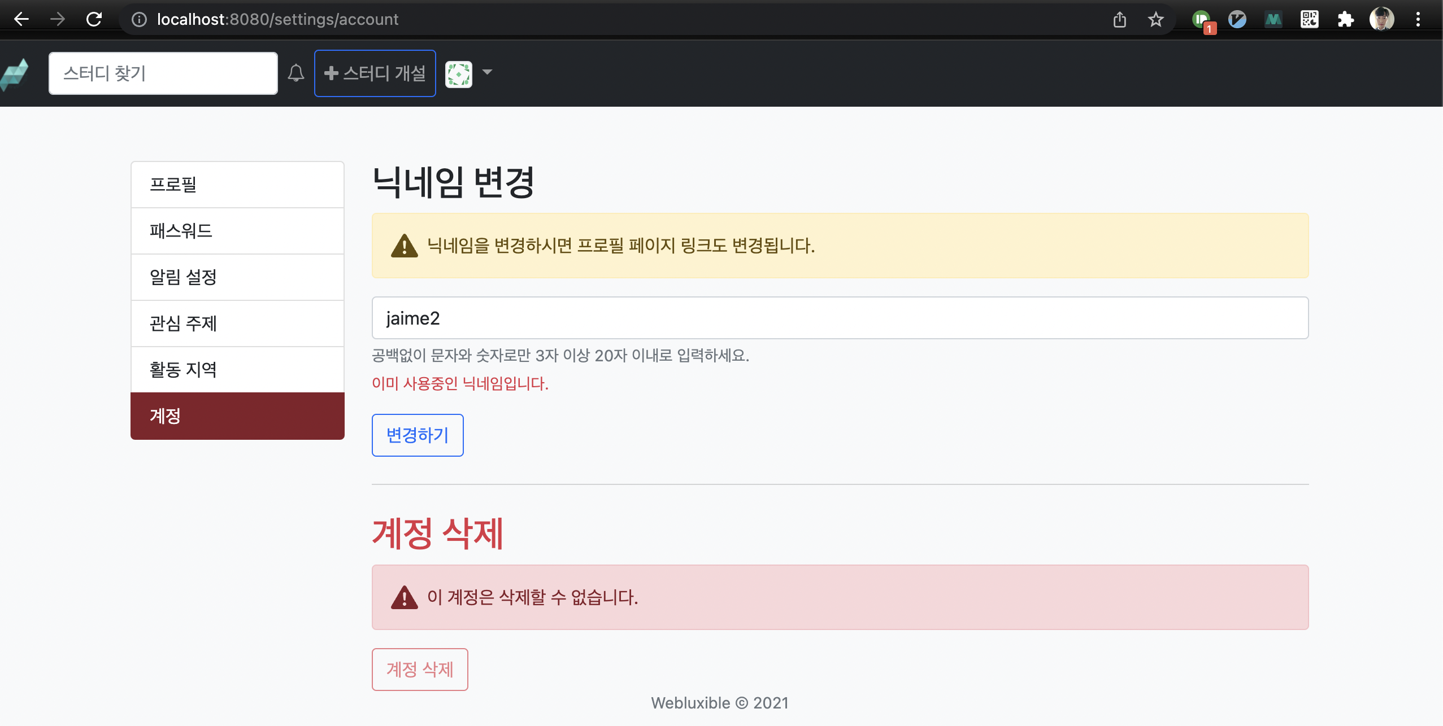This screenshot has width=1443, height=726.
Task: Click the browser back arrow
Action: [x=21, y=19]
